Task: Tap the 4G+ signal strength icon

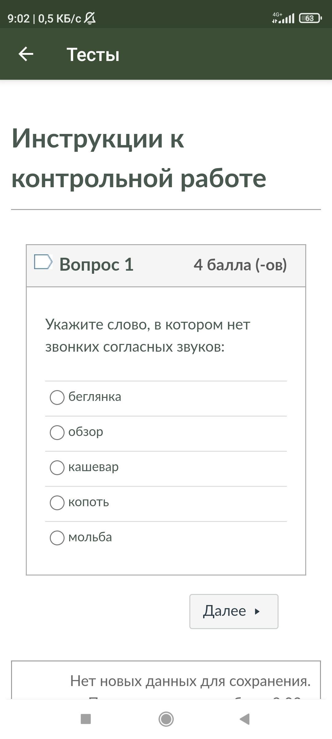Action: click(283, 18)
